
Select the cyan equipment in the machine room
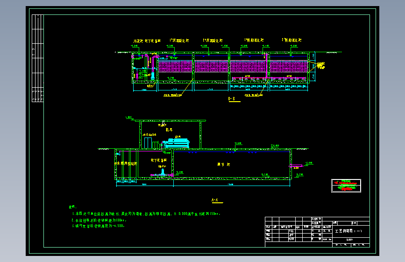[176, 144]
